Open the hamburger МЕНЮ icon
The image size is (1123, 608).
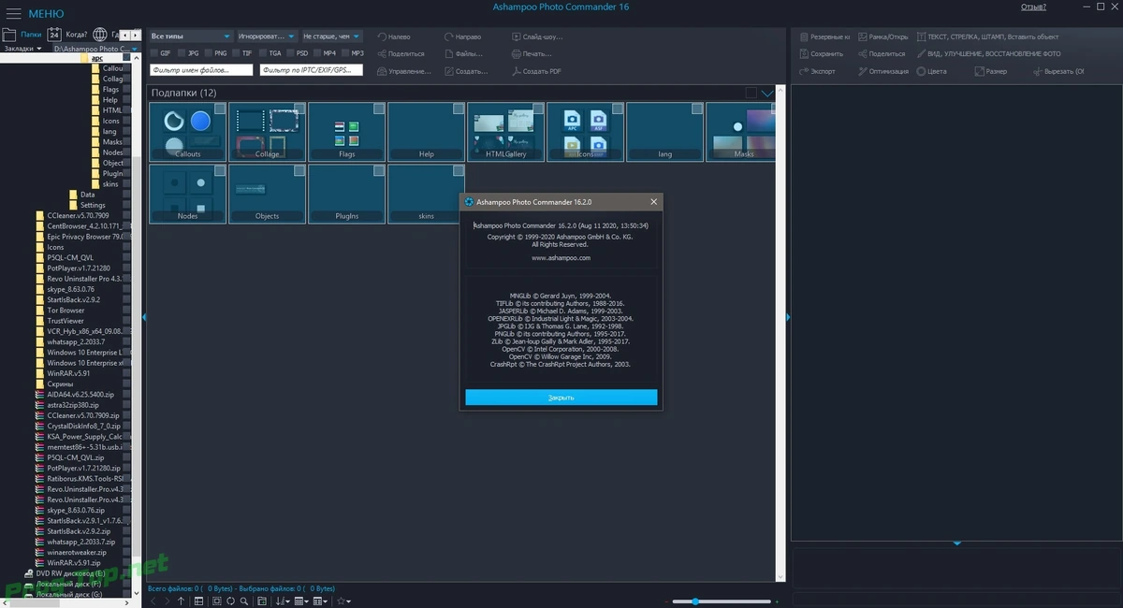pyautogui.click(x=13, y=13)
